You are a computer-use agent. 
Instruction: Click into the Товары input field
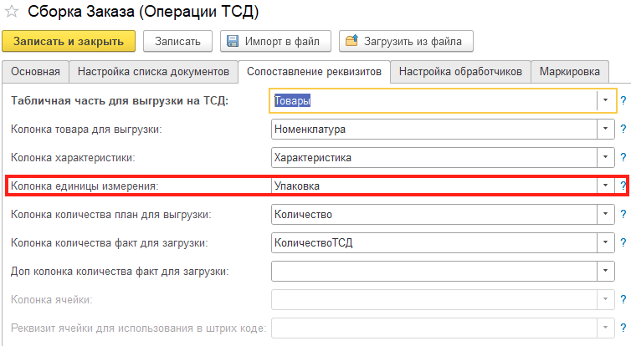433,100
